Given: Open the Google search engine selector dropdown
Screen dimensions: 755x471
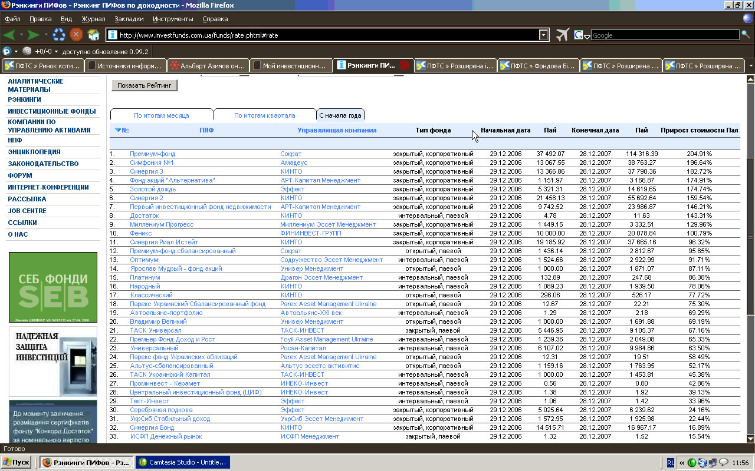Looking at the screenshot, I should [x=587, y=37].
